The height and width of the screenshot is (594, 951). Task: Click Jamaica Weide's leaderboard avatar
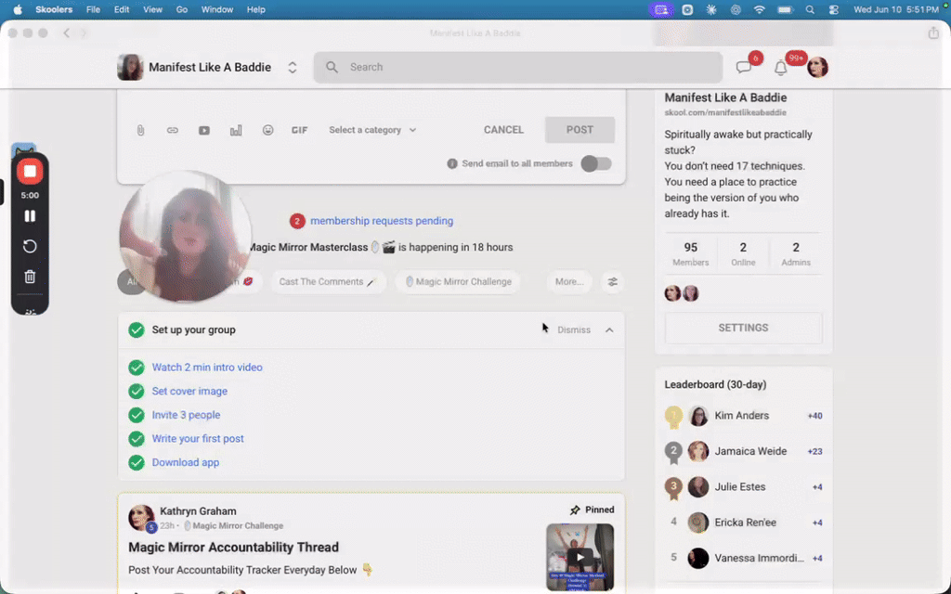click(x=698, y=452)
